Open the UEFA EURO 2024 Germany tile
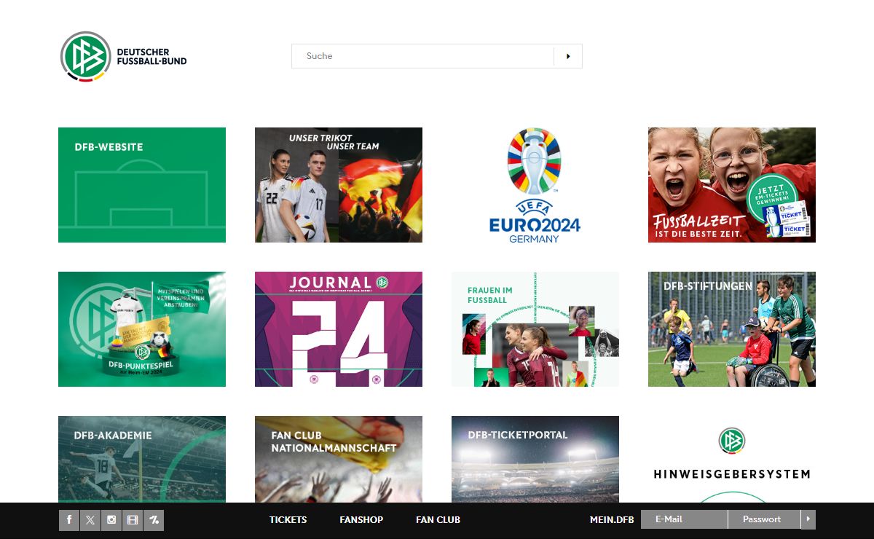The image size is (874, 539). point(535,185)
